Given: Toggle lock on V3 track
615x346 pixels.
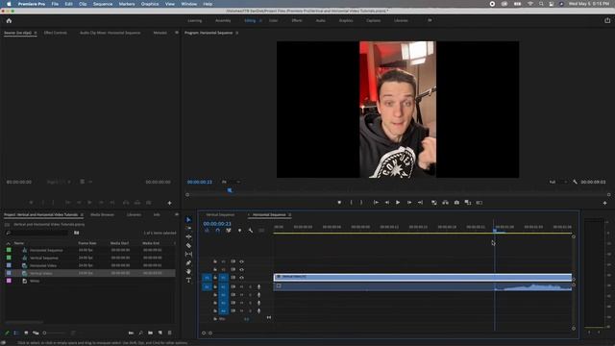Looking at the screenshot, I should click(215, 261).
